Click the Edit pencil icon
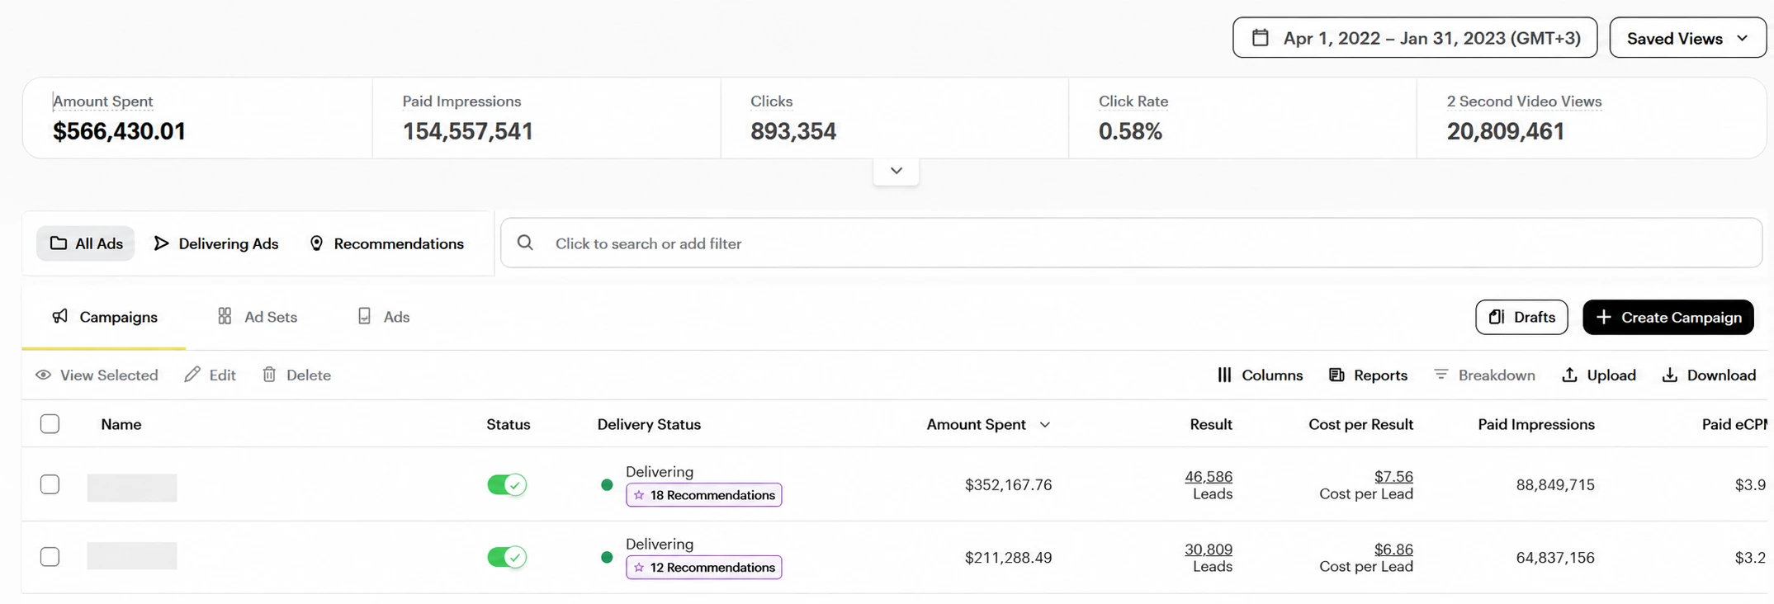The image size is (1774, 604). click(x=192, y=375)
